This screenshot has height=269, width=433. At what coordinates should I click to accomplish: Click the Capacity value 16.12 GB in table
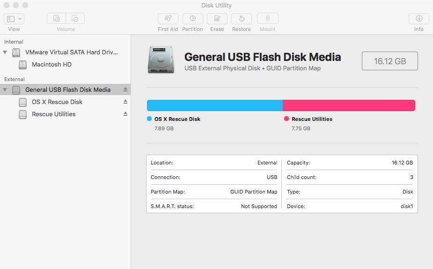click(x=403, y=163)
